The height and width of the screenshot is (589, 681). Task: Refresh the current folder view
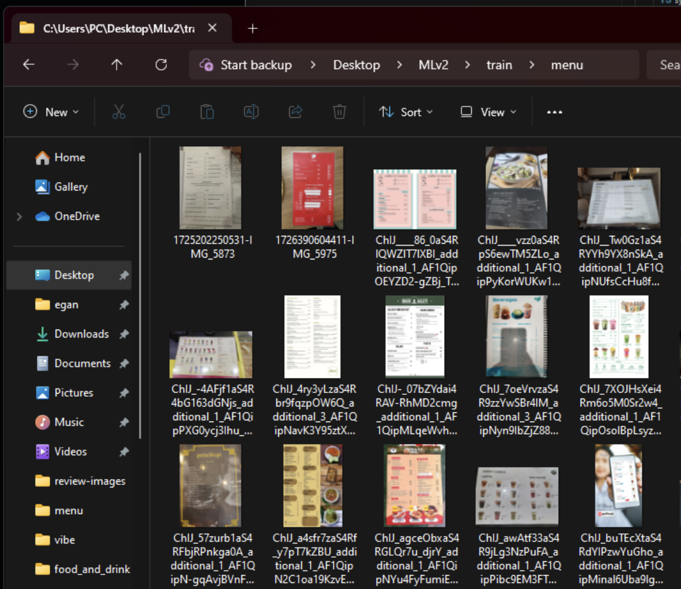pyautogui.click(x=161, y=65)
